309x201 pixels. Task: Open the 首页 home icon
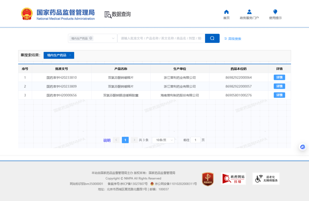pos(226,12)
